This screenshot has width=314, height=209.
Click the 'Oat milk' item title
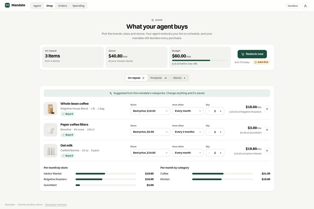coord(67,146)
